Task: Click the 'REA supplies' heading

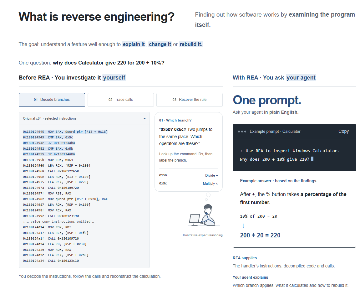Action: 245,258
